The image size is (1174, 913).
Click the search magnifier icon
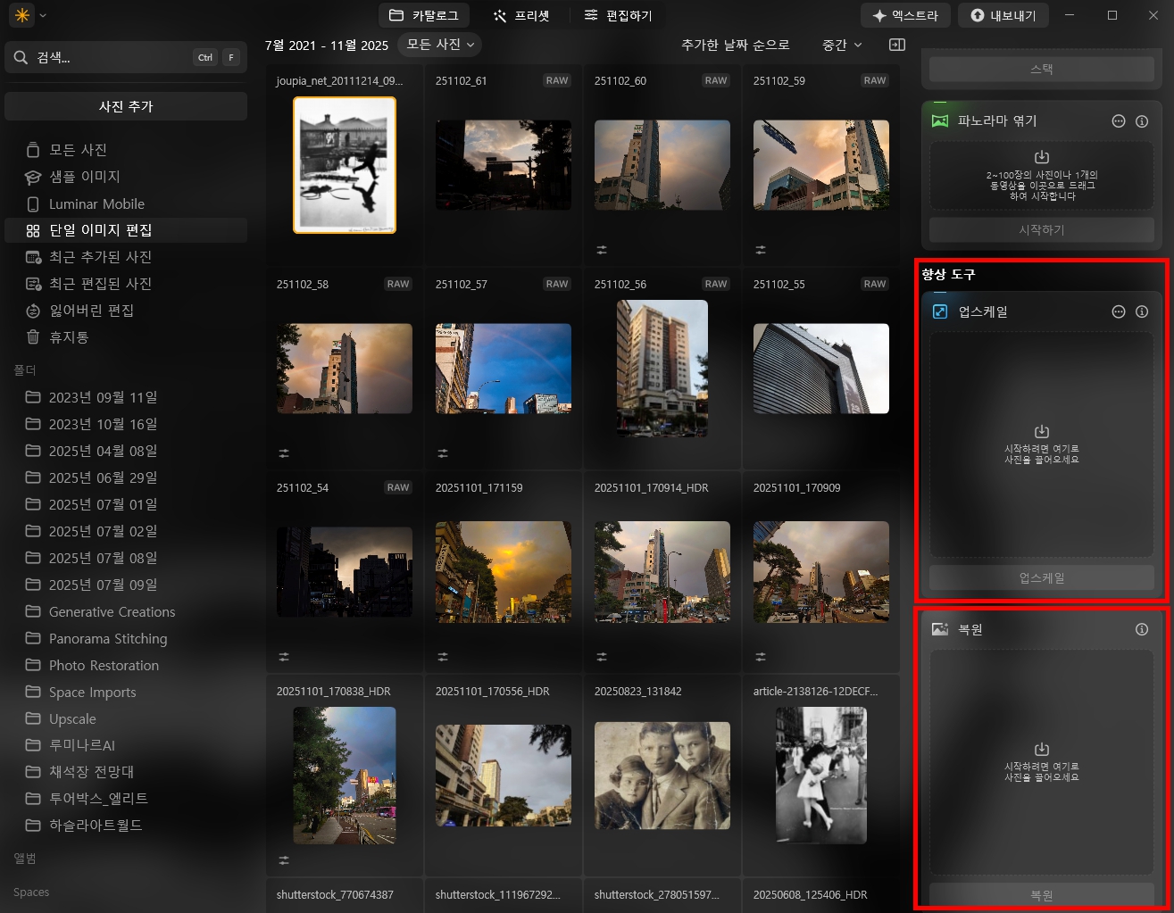click(x=21, y=58)
